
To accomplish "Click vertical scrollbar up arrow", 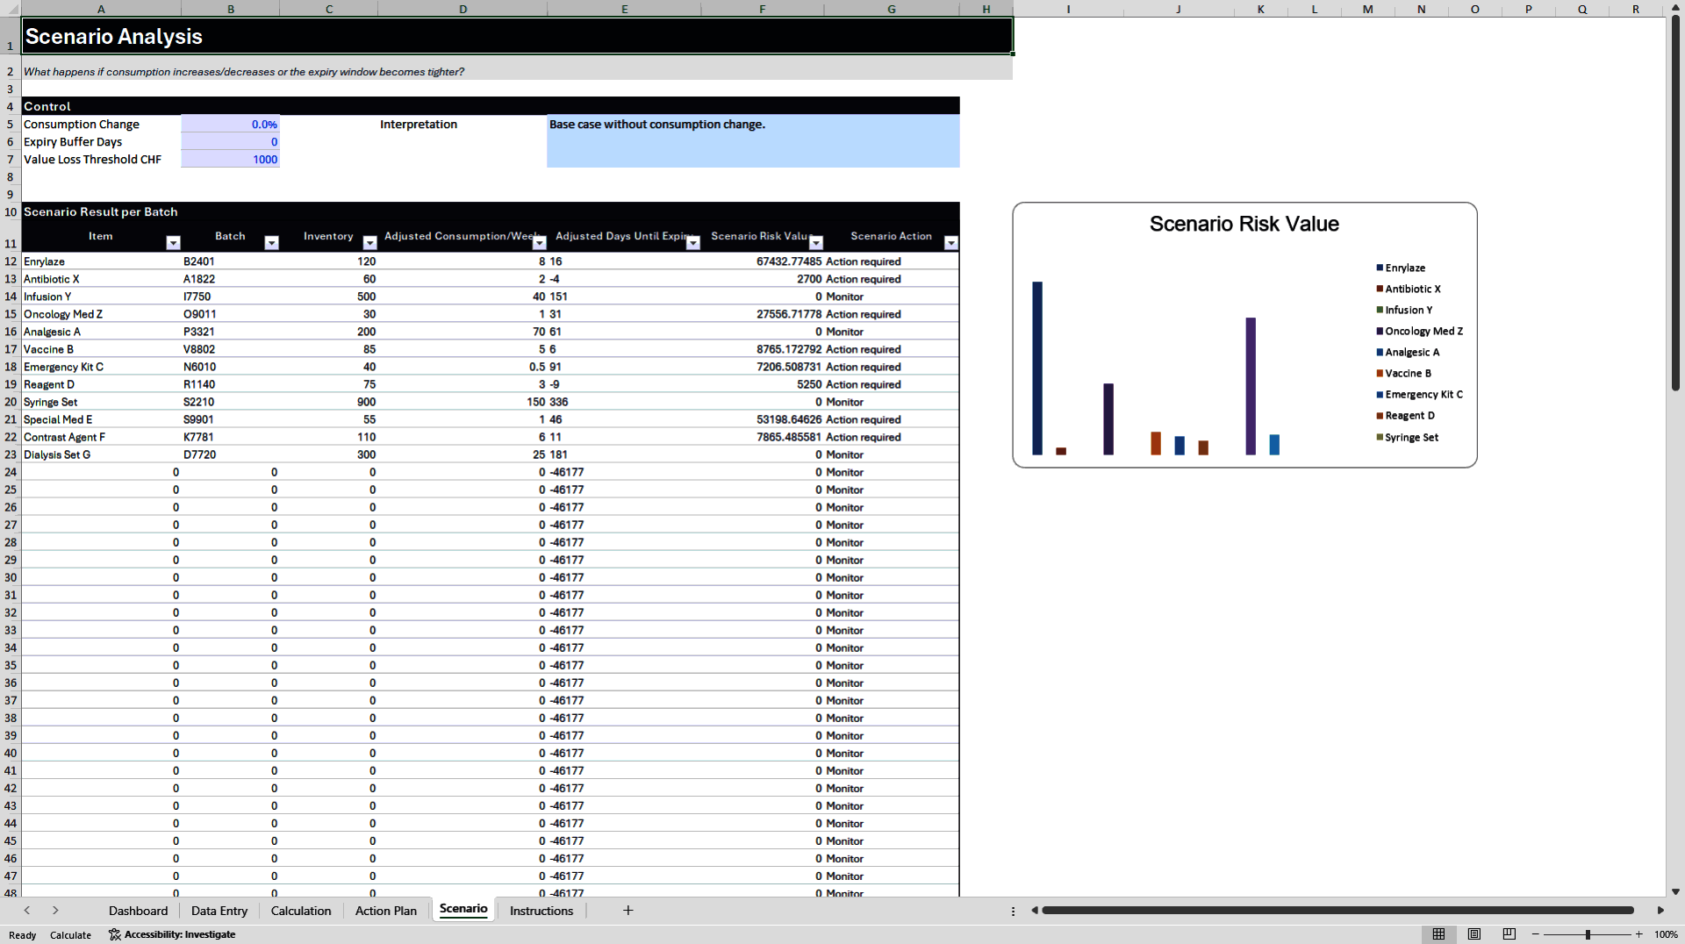I will 1675,8.
